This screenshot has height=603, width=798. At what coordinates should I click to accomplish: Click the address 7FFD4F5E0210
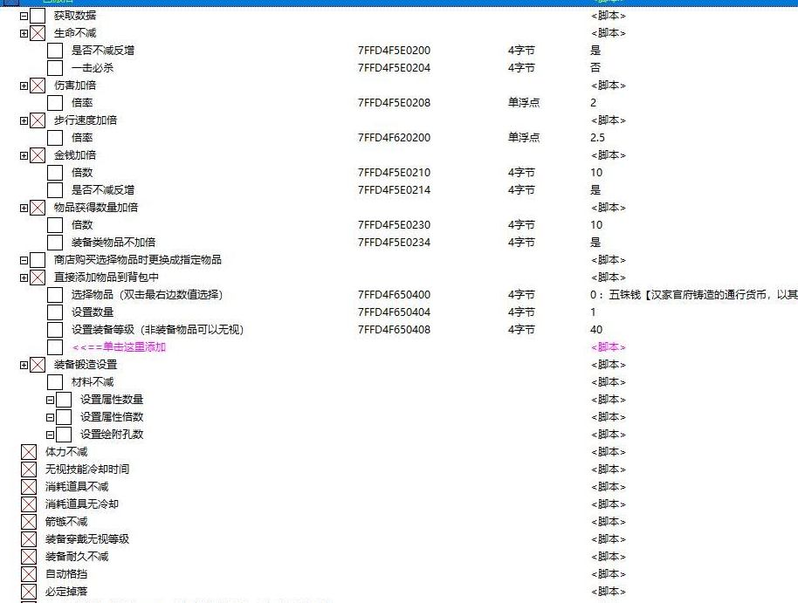[394, 173]
